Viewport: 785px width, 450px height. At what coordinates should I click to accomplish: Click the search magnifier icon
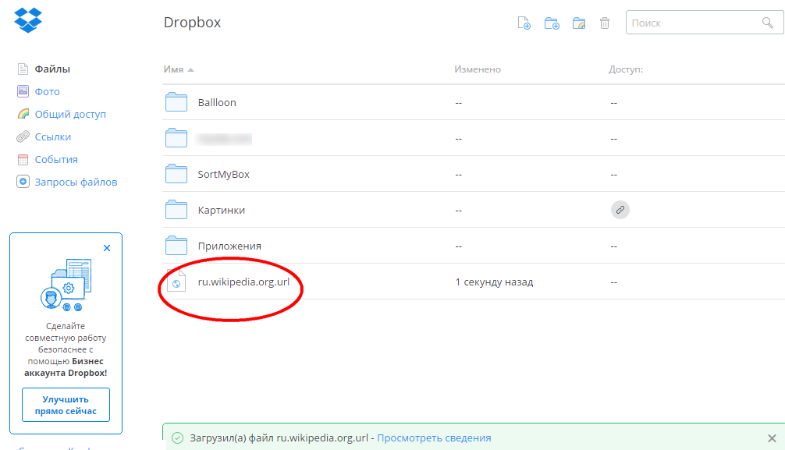pos(768,23)
